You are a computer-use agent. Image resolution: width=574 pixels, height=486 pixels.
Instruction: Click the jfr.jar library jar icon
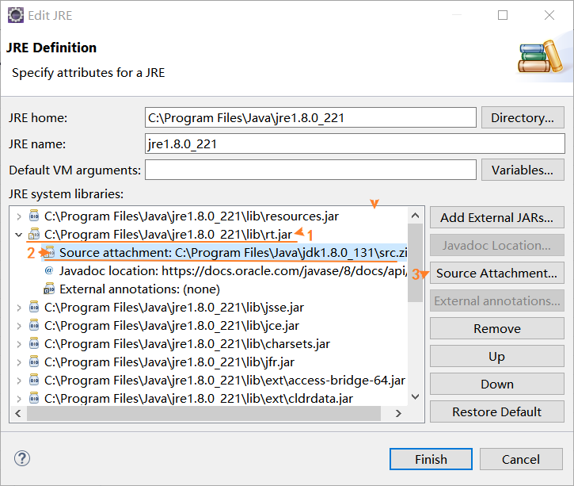[34, 362]
